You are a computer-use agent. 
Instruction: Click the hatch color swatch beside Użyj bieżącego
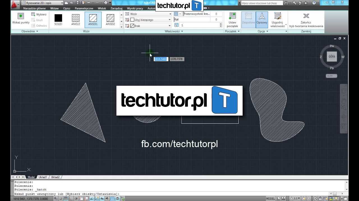click(x=132, y=20)
